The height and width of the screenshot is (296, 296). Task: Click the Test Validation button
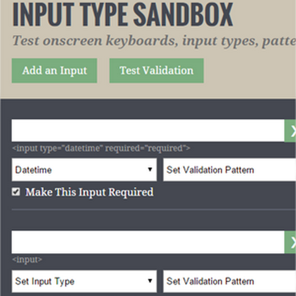pyautogui.click(x=156, y=70)
